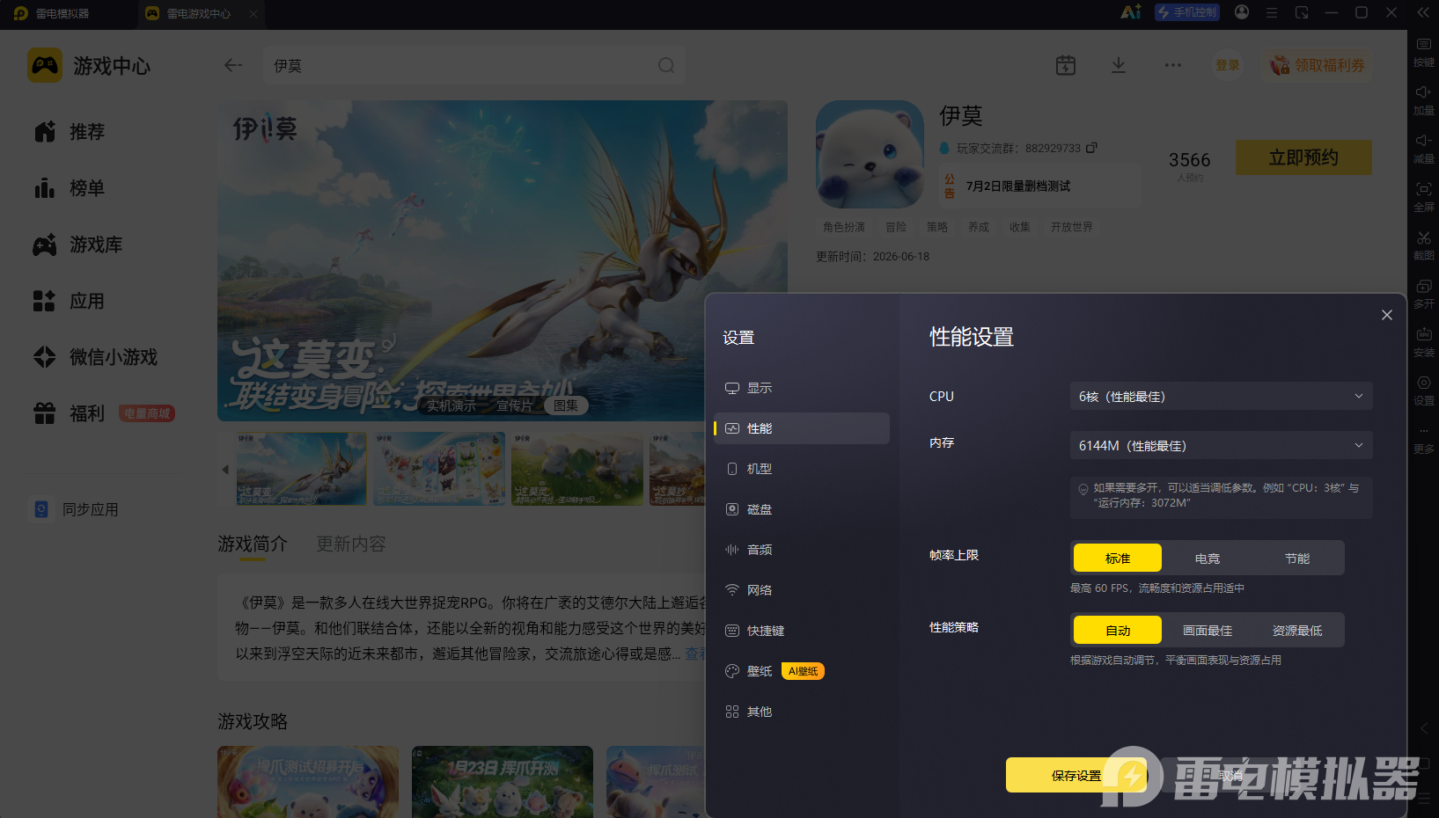This screenshot has height=818, width=1439.
Task: Close the 雷电游戏中心 tab
Action: [253, 13]
